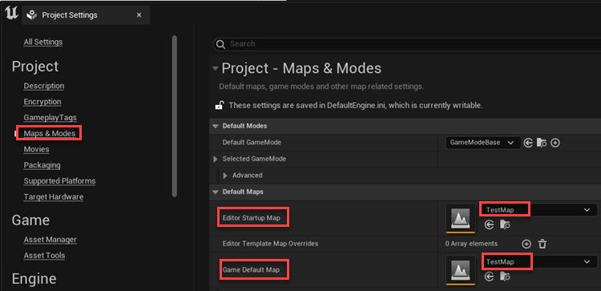Use selected asset for Default GameMode
This screenshot has height=291, width=601.
tap(528, 143)
